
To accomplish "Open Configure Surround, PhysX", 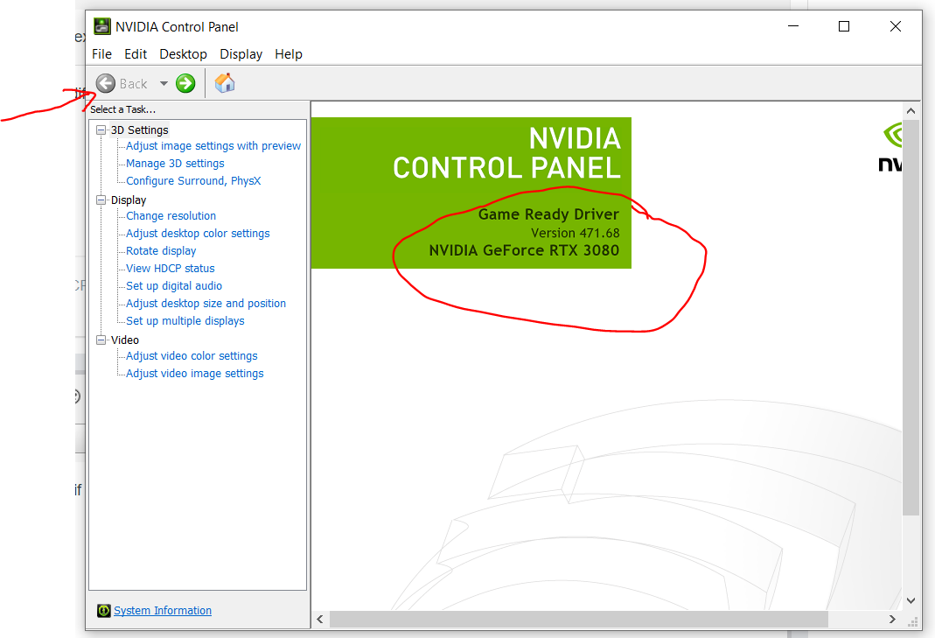I will 193,181.
